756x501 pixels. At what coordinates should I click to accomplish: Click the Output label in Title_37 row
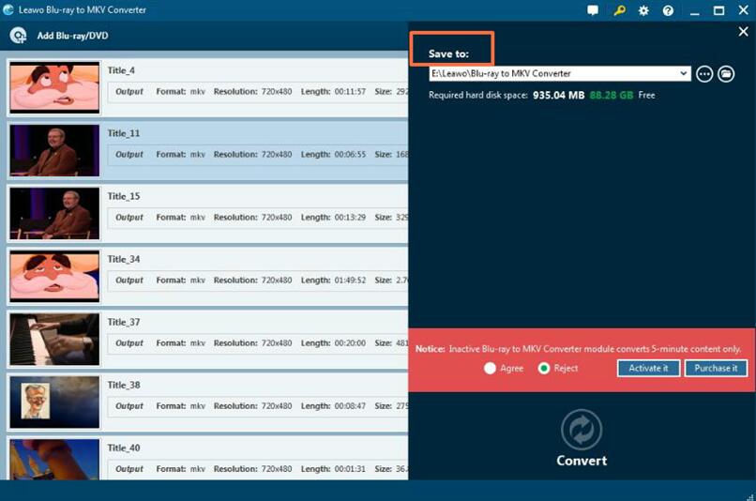[129, 342]
